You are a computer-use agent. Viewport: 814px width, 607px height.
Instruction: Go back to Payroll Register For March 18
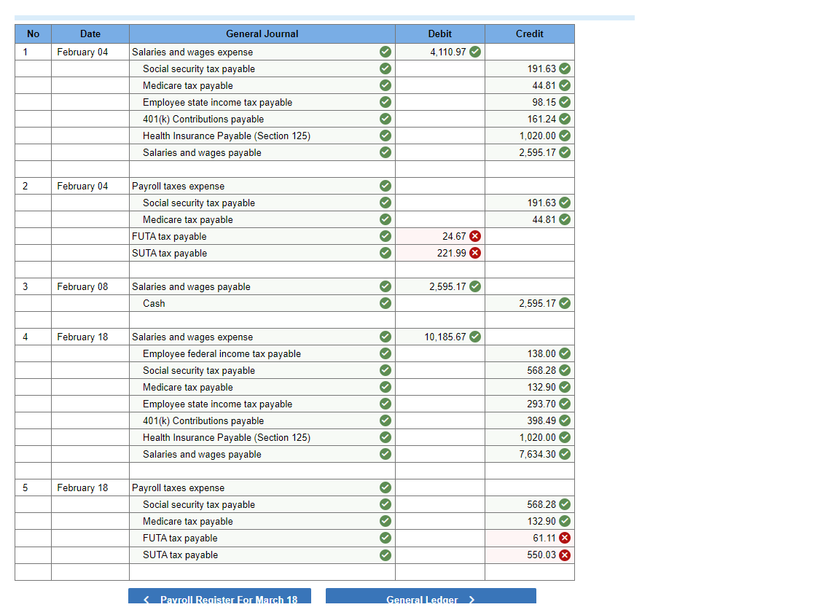tap(219, 597)
